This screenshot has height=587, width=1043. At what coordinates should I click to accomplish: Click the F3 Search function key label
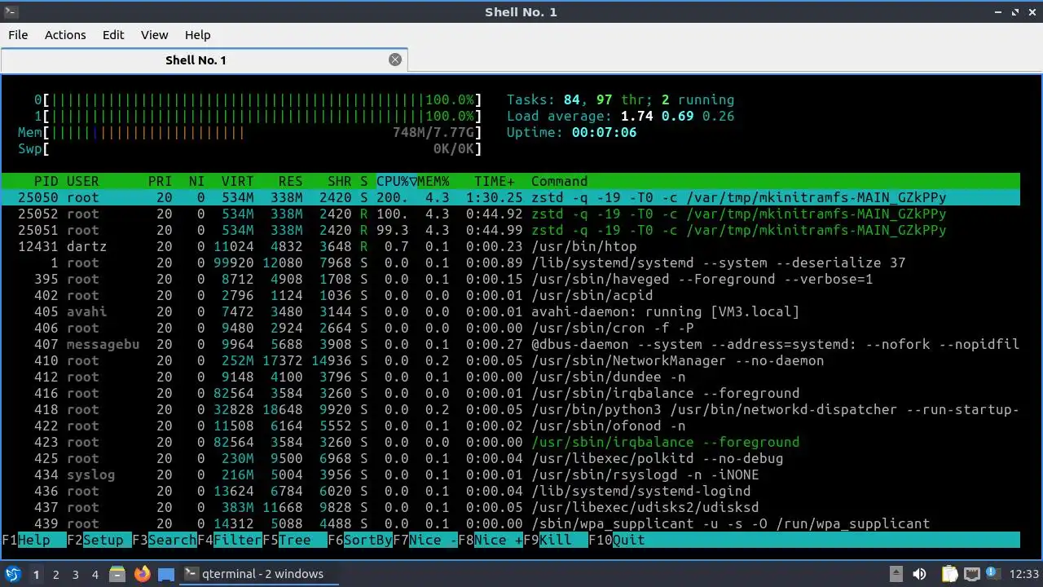tap(165, 540)
